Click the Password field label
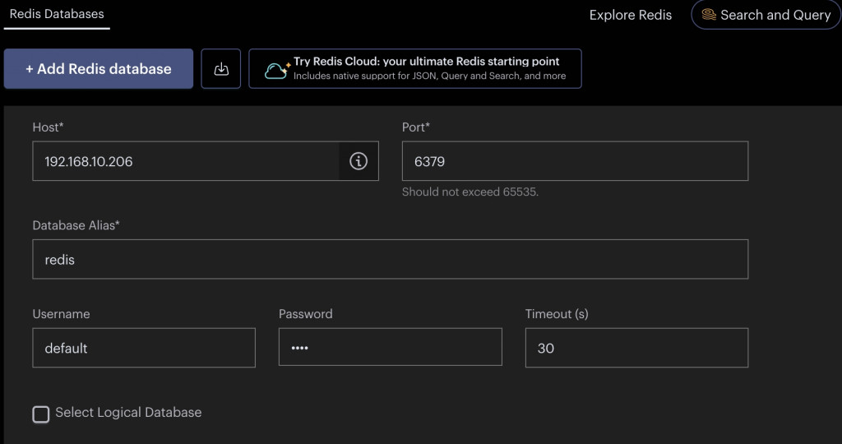The image size is (842, 444). point(306,314)
